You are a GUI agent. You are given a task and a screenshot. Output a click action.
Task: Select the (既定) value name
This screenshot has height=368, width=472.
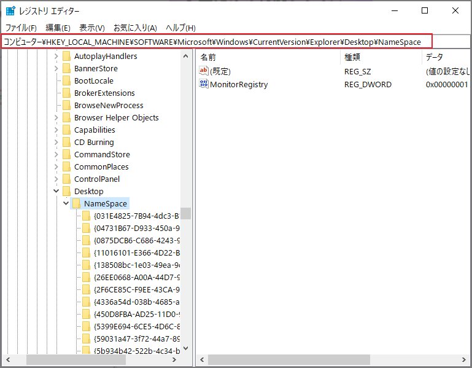point(220,71)
